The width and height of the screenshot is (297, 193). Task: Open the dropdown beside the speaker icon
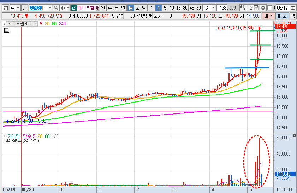coord(68,8)
